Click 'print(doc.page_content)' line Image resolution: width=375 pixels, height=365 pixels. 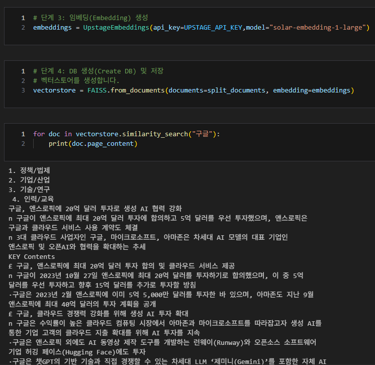pyautogui.click(x=93, y=144)
